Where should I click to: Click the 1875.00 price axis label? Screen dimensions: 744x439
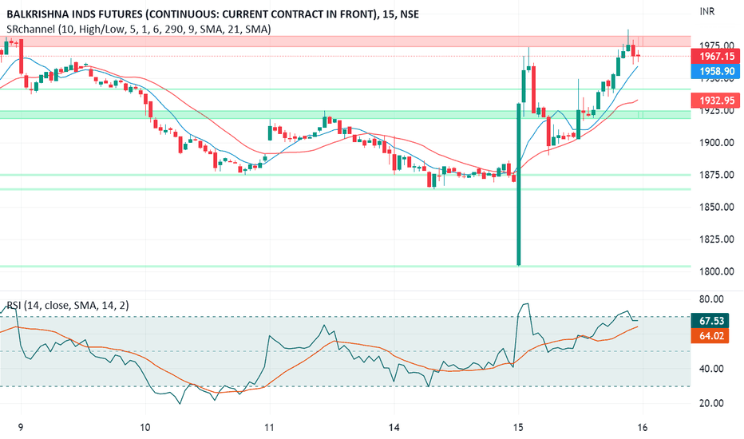coord(717,175)
